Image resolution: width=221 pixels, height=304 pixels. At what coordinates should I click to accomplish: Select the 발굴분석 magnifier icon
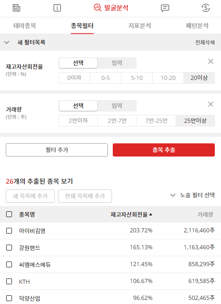click(98, 8)
